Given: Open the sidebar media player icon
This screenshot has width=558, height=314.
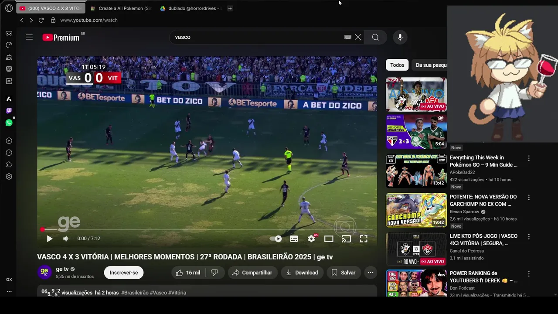Looking at the screenshot, I should pyautogui.click(x=9, y=141).
